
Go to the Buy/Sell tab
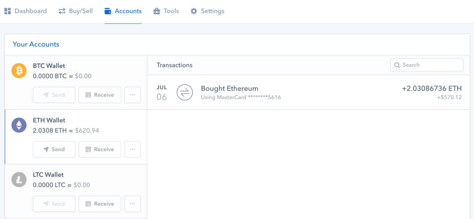(76, 11)
